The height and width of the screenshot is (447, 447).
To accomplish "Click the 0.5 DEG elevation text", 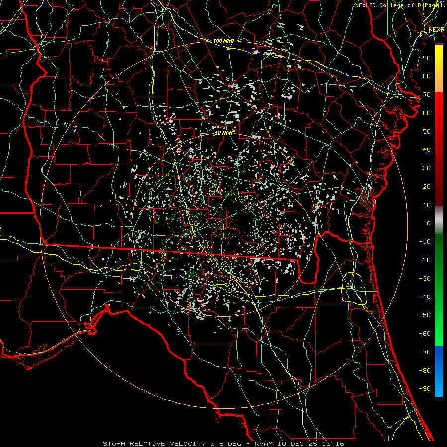I will click(226, 444).
